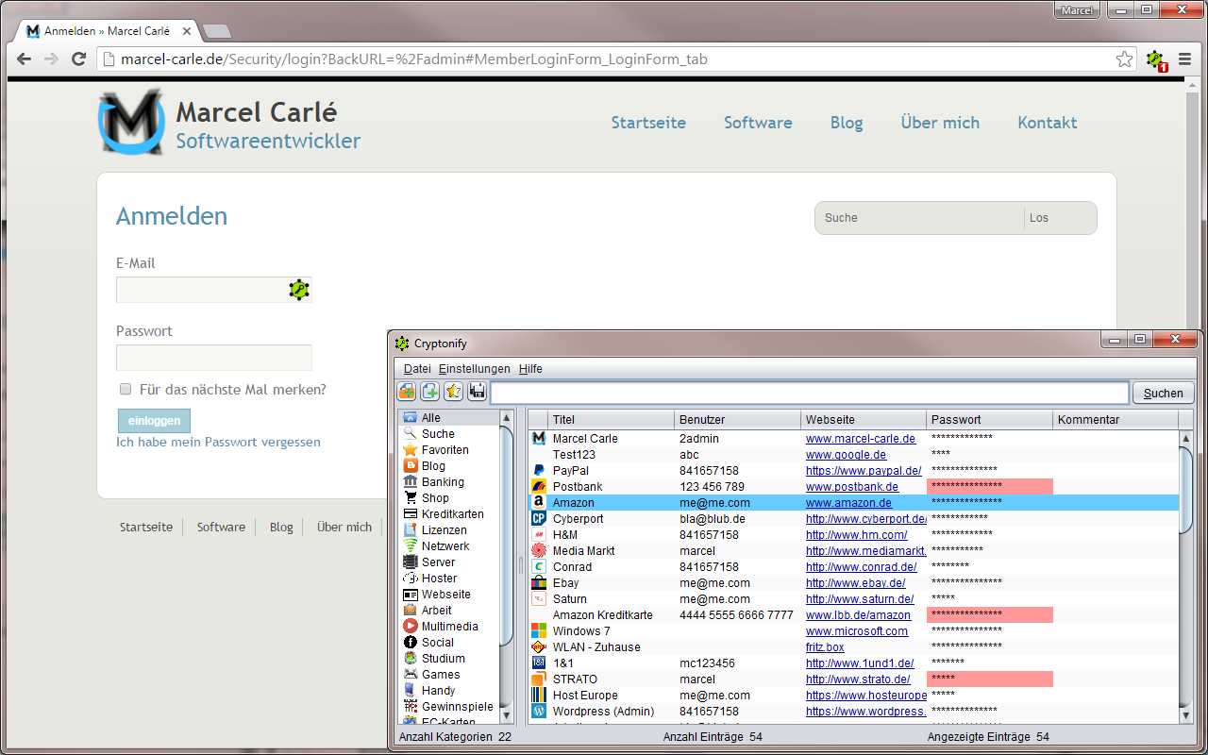Click the Los search button on website
This screenshot has width=1208, height=755.
(x=1039, y=218)
